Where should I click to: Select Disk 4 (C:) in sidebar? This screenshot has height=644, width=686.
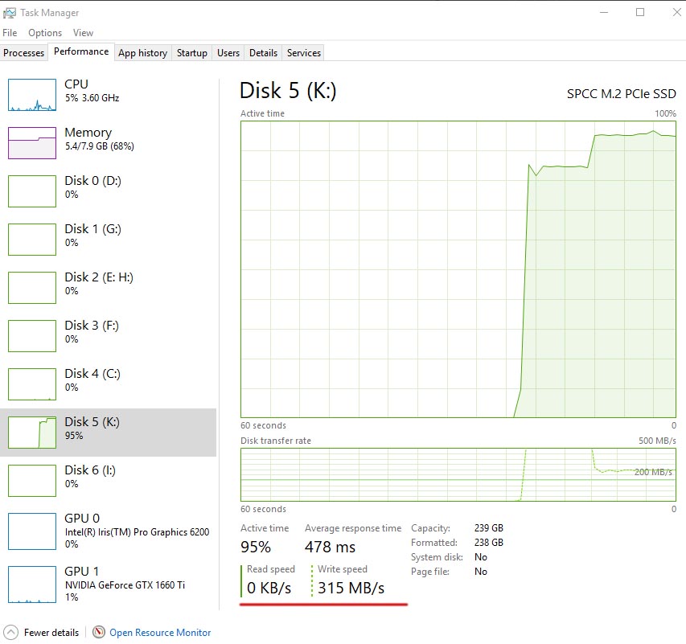tap(92, 380)
